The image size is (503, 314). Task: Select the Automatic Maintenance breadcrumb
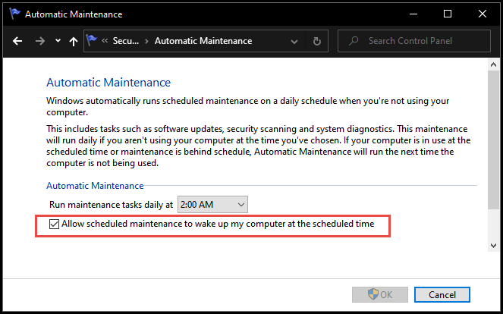tap(203, 41)
